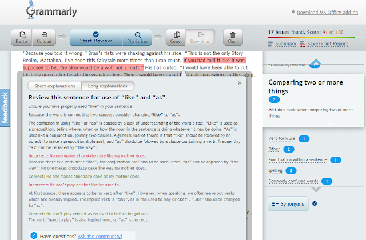Click the Other count badge
This screenshot has width=366, height=240.
[x=289, y=149]
